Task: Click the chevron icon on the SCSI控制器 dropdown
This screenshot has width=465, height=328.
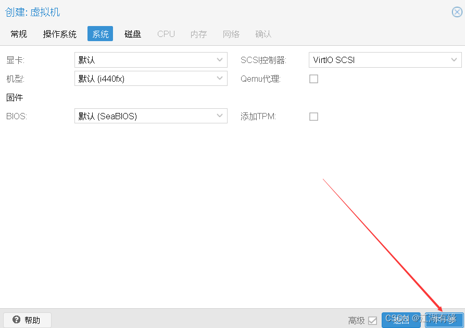Action: pyautogui.click(x=455, y=60)
